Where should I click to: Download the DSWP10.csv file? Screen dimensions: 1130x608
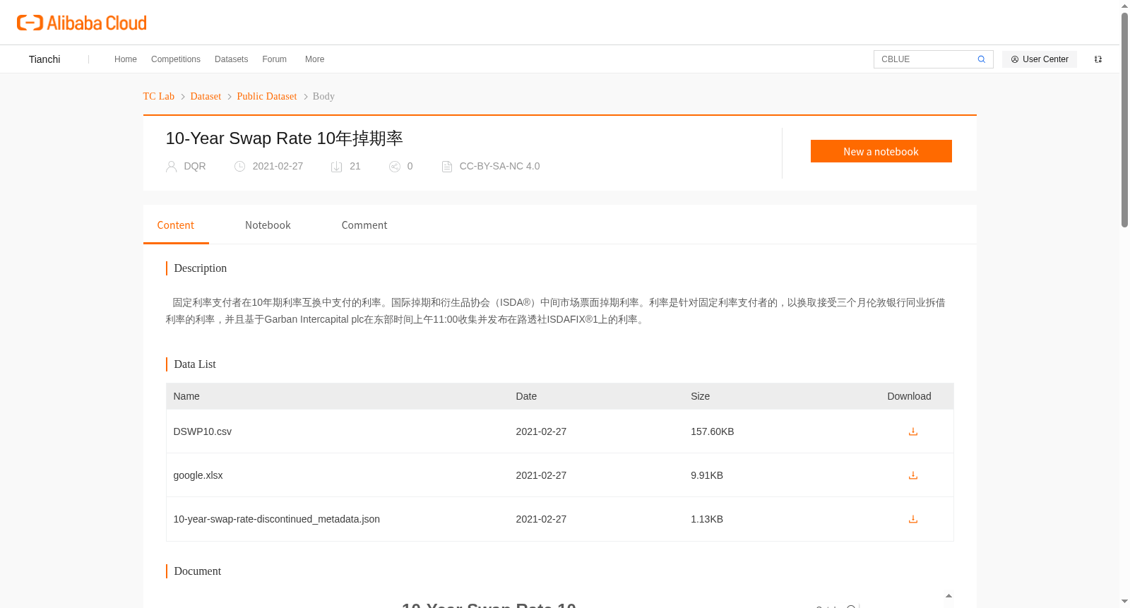point(912,431)
